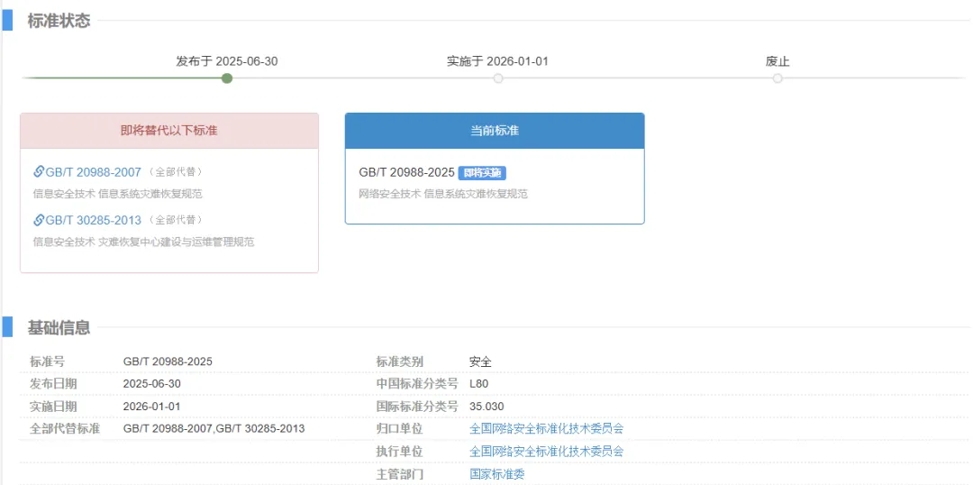Open the GB/T 20988-2007 replaced standard link
The width and height of the screenshot is (973, 485).
click(x=94, y=172)
